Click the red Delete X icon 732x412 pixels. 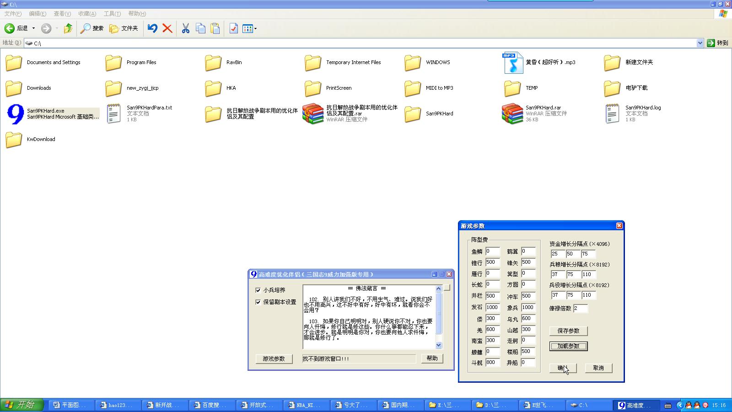167,28
